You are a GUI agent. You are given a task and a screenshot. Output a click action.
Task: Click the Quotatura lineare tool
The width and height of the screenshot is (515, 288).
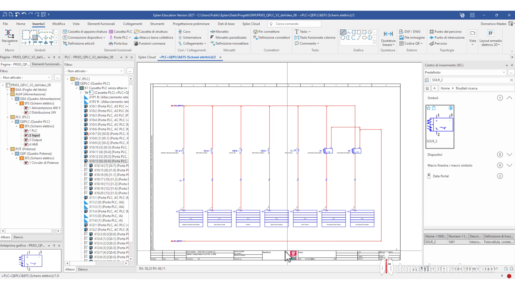coord(388,38)
